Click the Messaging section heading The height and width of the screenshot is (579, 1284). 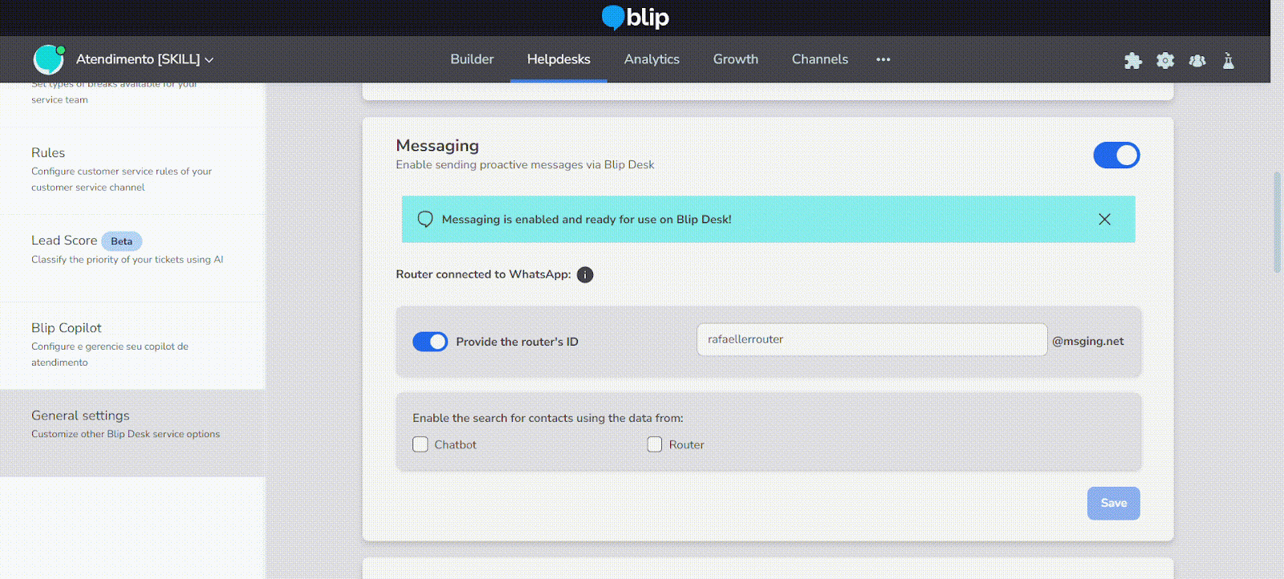(437, 145)
